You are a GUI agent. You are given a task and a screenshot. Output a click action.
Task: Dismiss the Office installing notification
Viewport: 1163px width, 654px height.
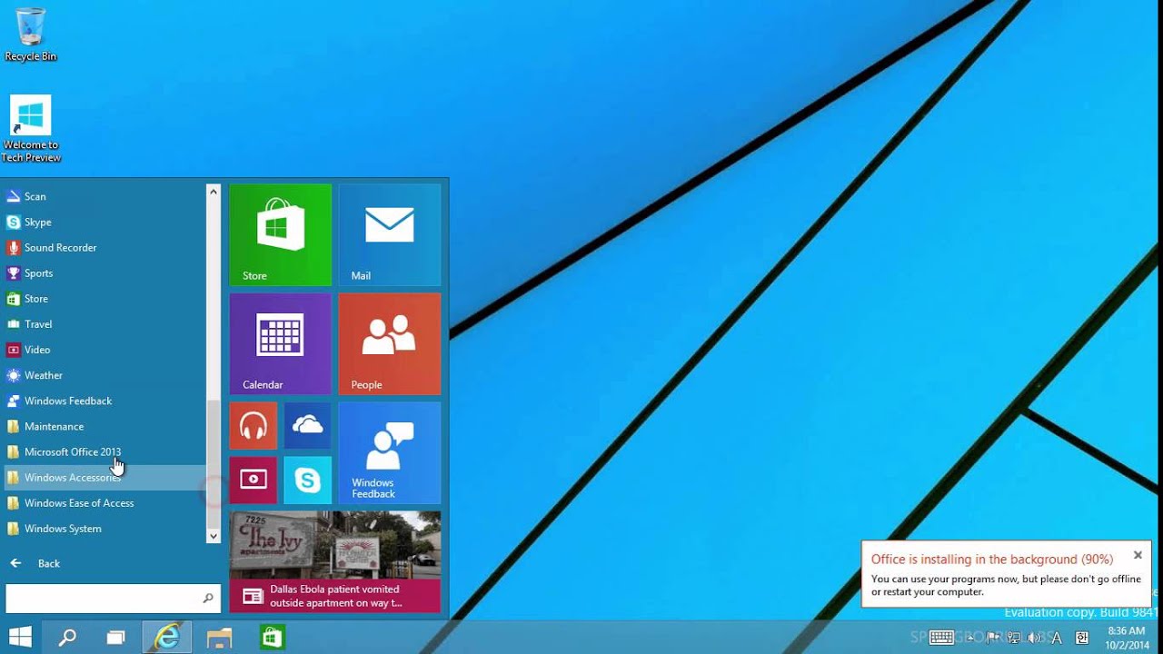point(1138,555)
